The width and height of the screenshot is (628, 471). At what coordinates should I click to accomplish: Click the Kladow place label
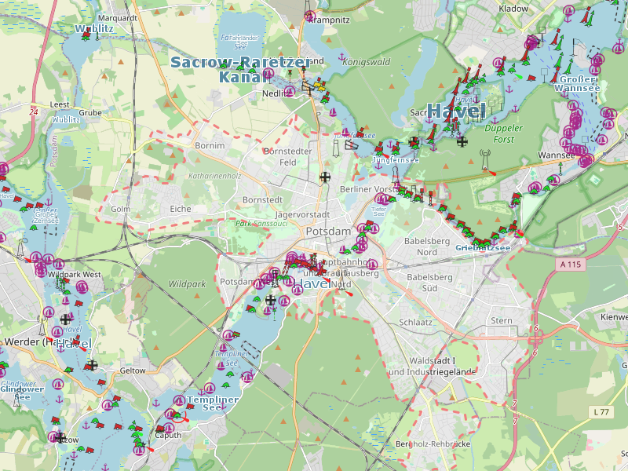point(513,8)
